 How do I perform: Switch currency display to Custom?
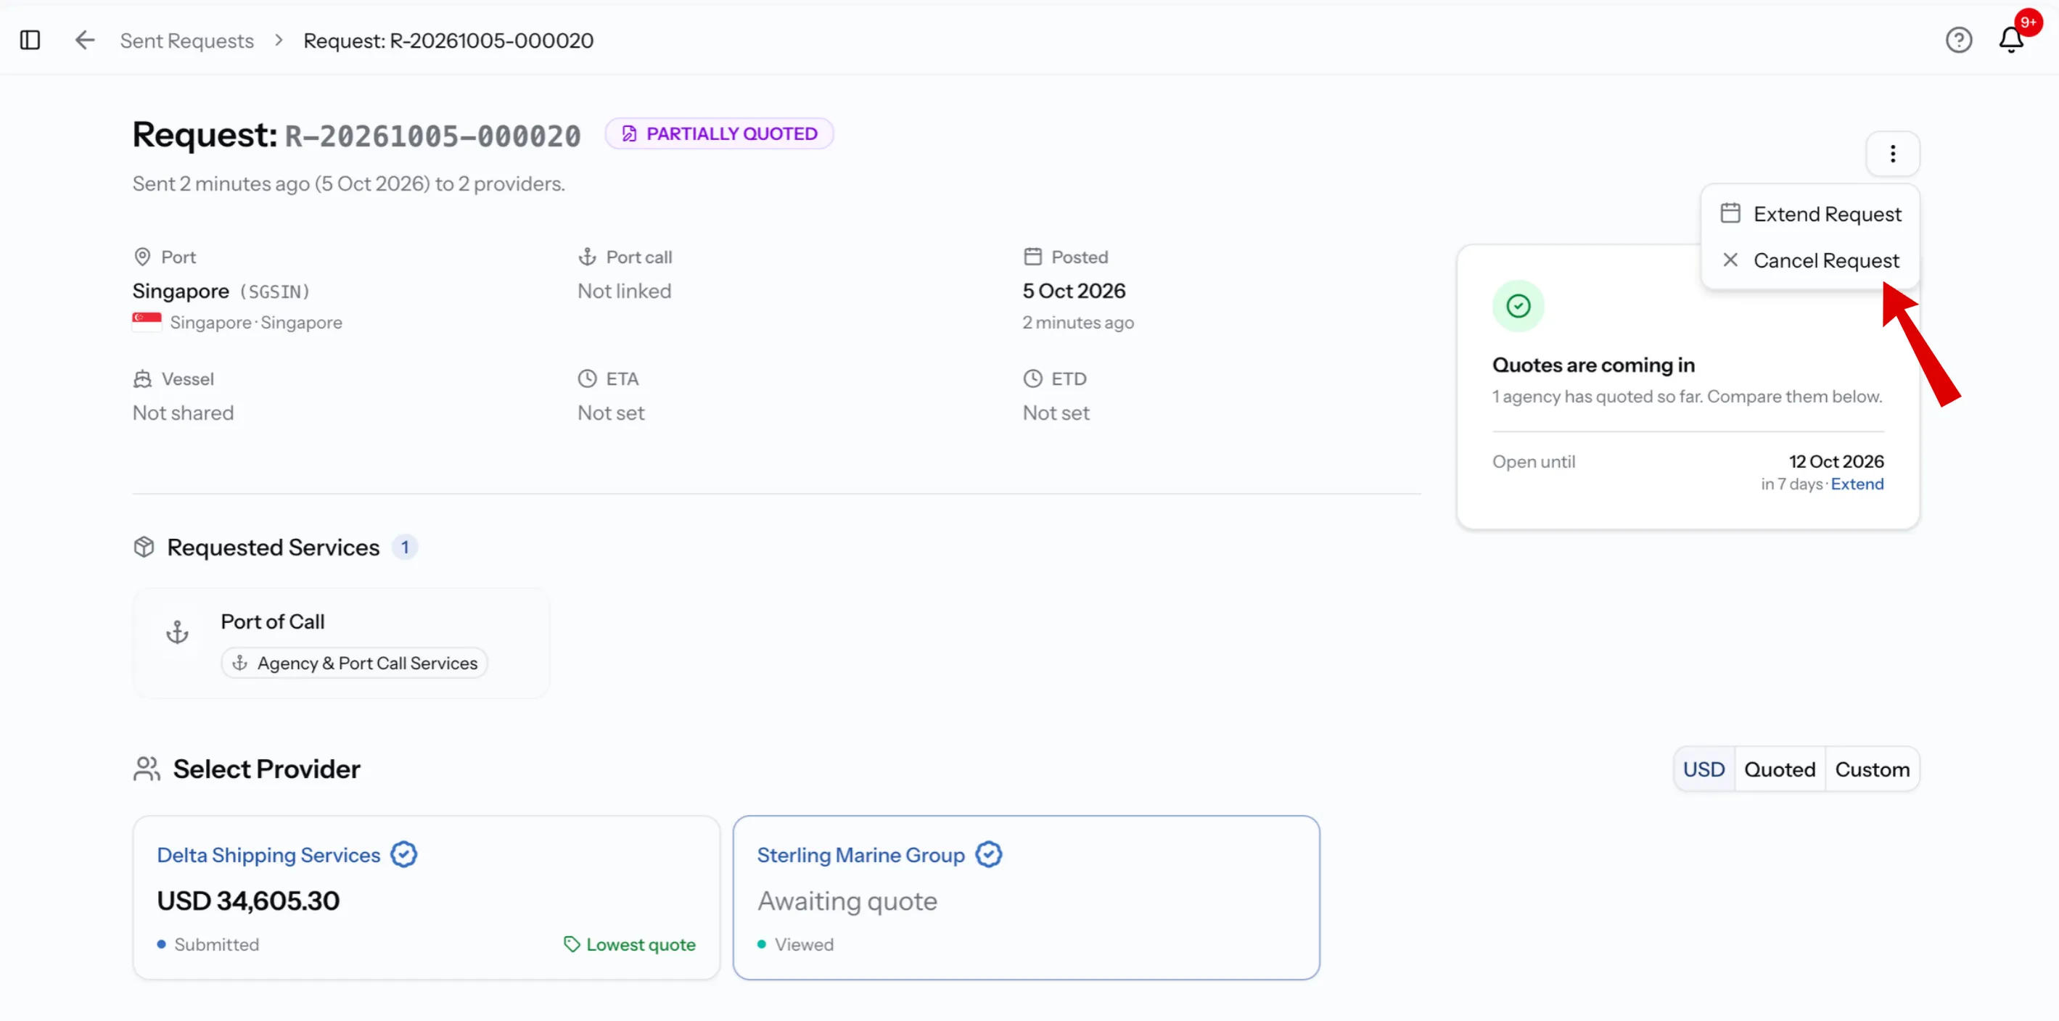[x=1871, y=769]
